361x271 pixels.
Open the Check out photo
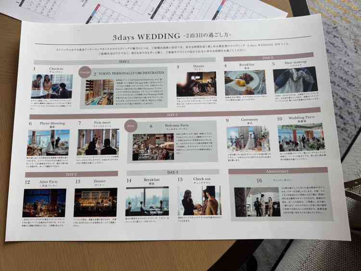(x=200, y=200)
